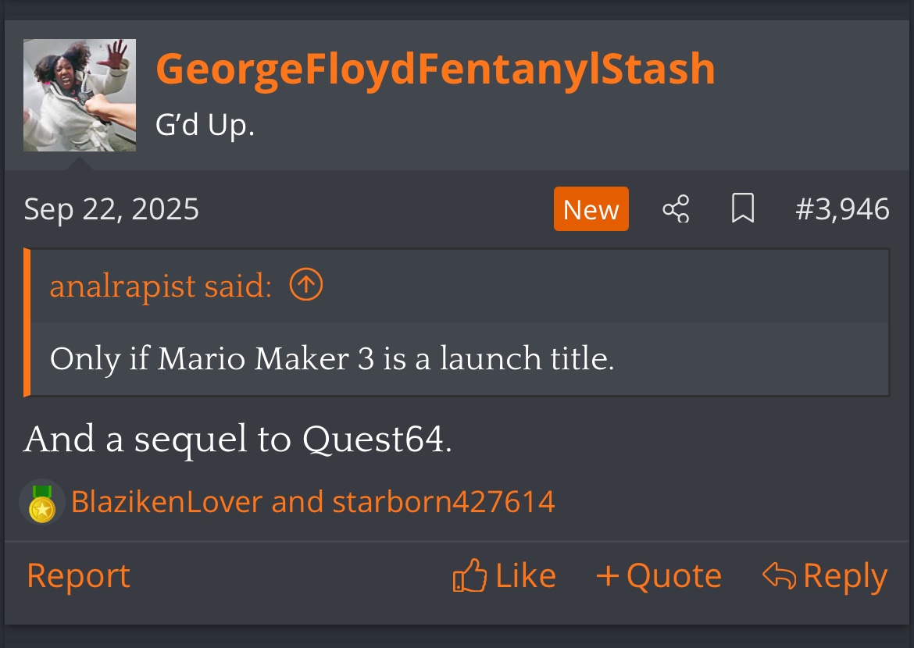Open GeorgeFloydFentanylStash's profile link
Image resolution: width=914 pixels, height=648 pixels.
(x=435, y=69)
